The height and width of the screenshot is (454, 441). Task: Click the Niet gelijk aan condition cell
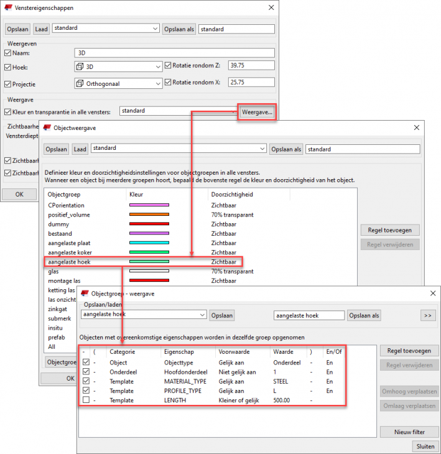pos(237,372)
